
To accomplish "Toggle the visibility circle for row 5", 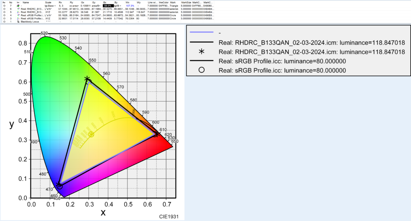I will [x=4, y=12].
